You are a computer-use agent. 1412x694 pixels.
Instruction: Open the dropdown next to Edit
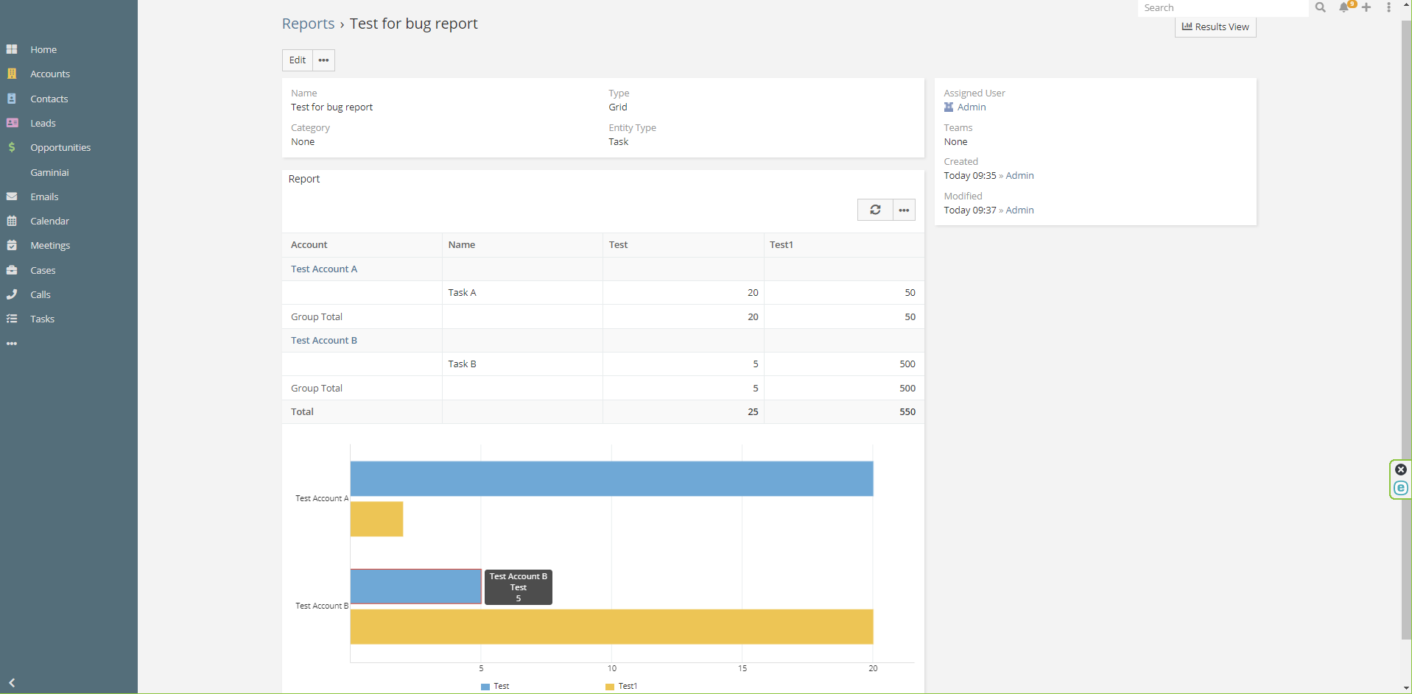pos(323,60)
